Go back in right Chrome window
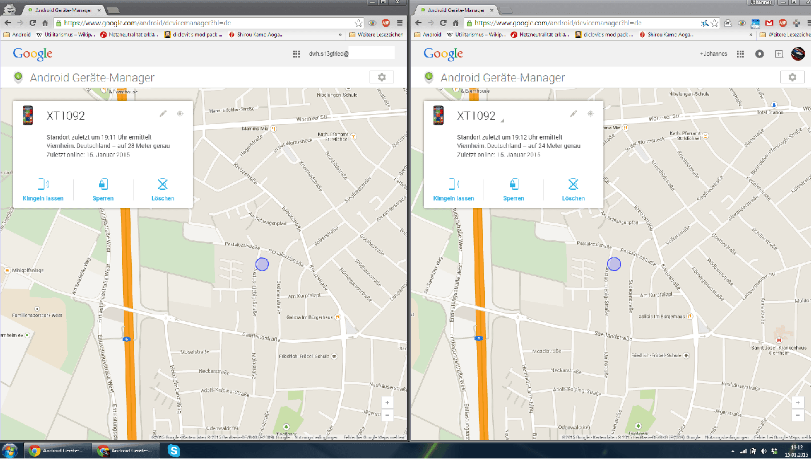 pos(418,23)
